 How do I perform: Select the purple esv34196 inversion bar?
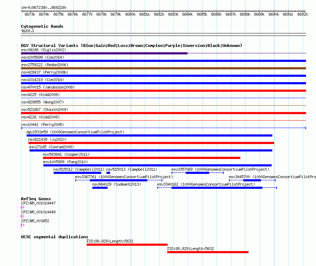coord(104,53)
